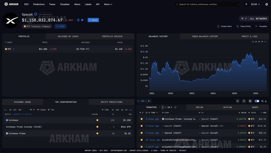Click the Coinbase entity icon in counterparties
Viewport: 271px width, 153px height.
click(x=7, y=120)
